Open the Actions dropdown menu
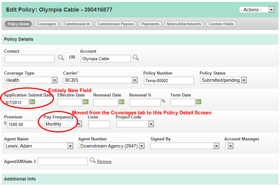Image resolution: width=280 pixels, height=188 pixels. pos(256,10)
